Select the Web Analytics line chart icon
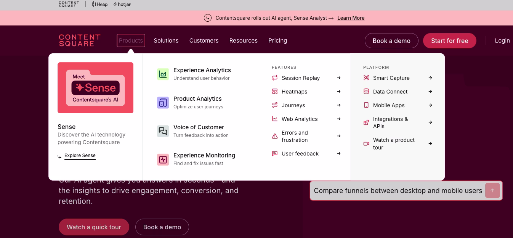The image size is (513, 238). click(x=275, y=119)
